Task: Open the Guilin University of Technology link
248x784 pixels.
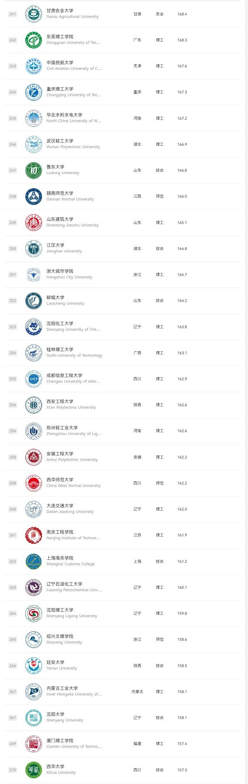Action: pos(74,355)
